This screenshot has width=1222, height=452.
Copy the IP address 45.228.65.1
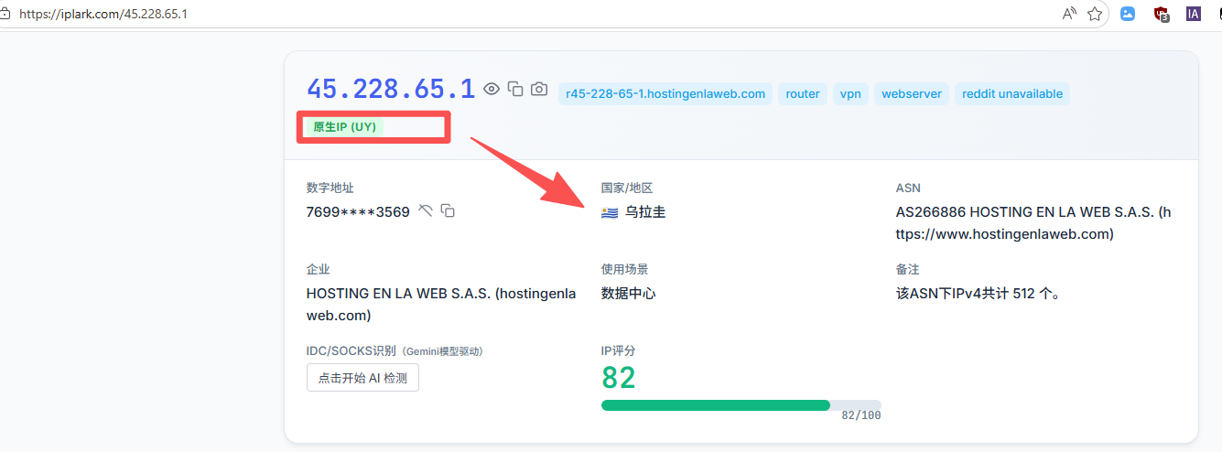(515, 89)
